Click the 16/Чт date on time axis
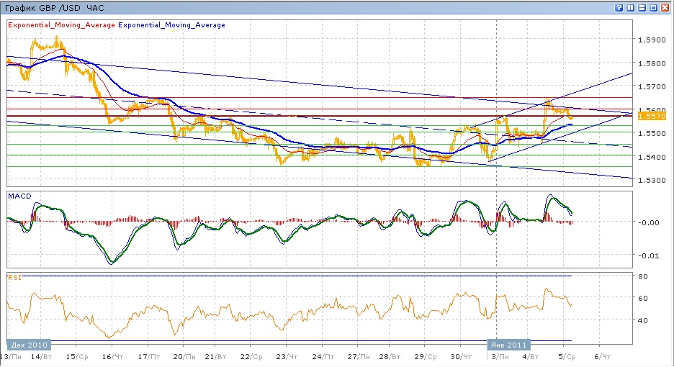This screenshot has width=674, height=367. 112,355
